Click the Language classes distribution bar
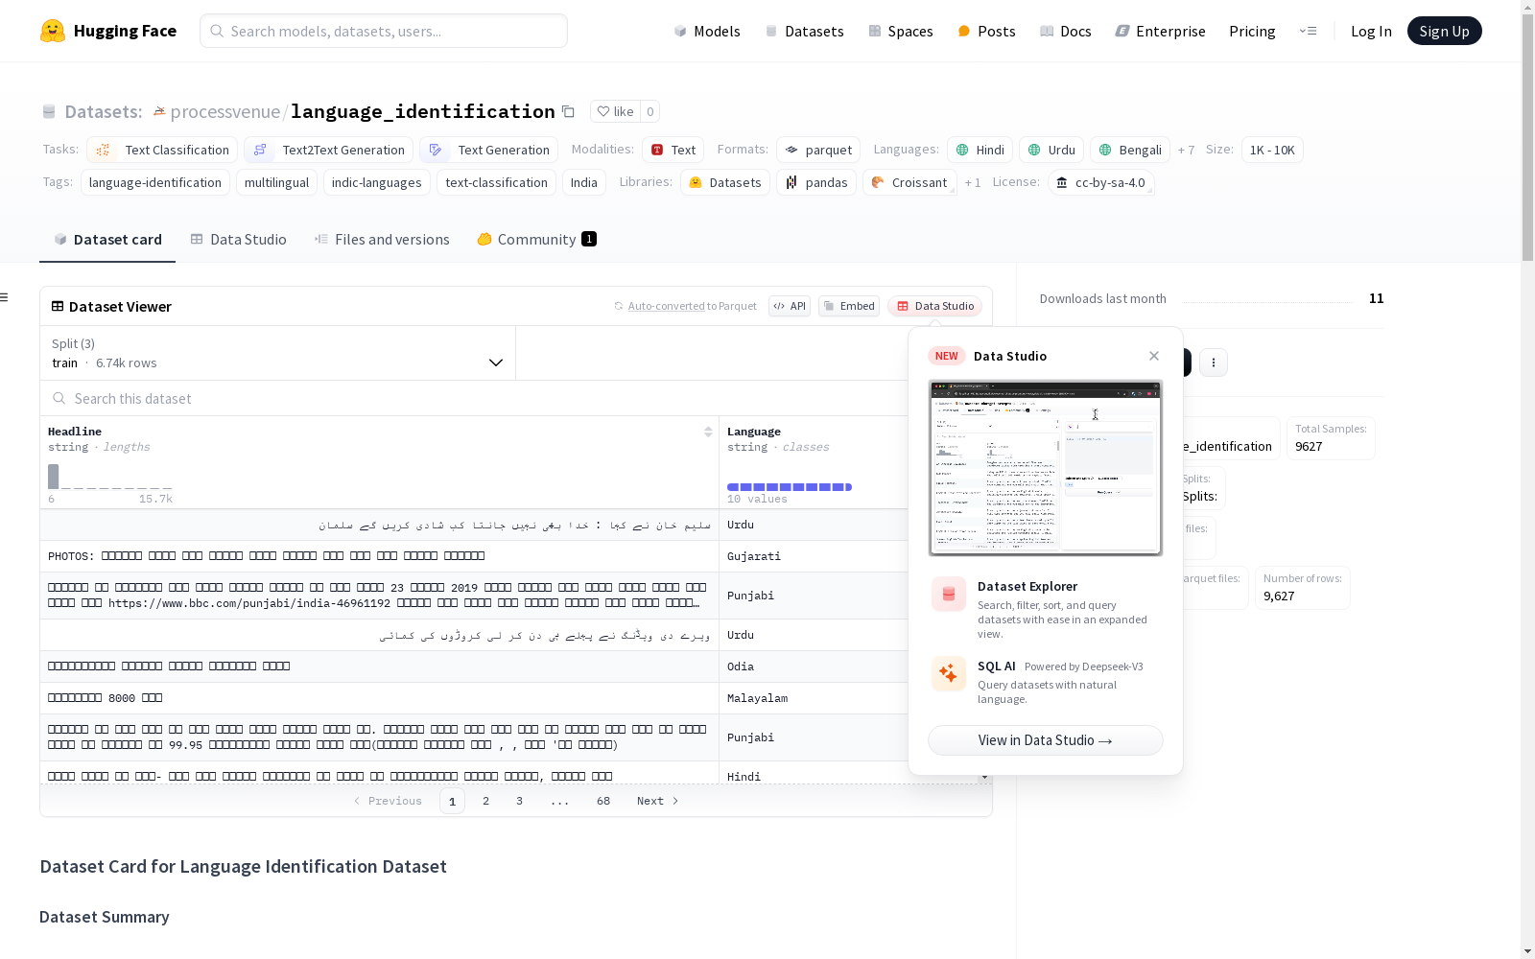 [x=790, y=487]
